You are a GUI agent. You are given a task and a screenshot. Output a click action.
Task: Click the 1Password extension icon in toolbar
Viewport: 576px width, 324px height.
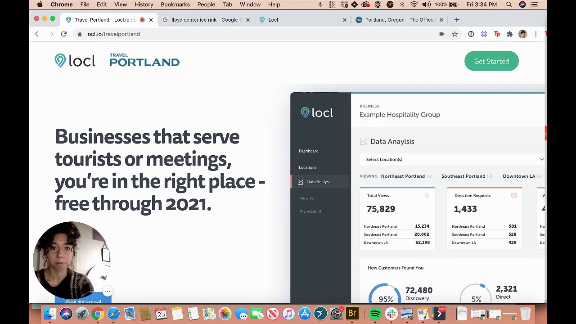471,34
